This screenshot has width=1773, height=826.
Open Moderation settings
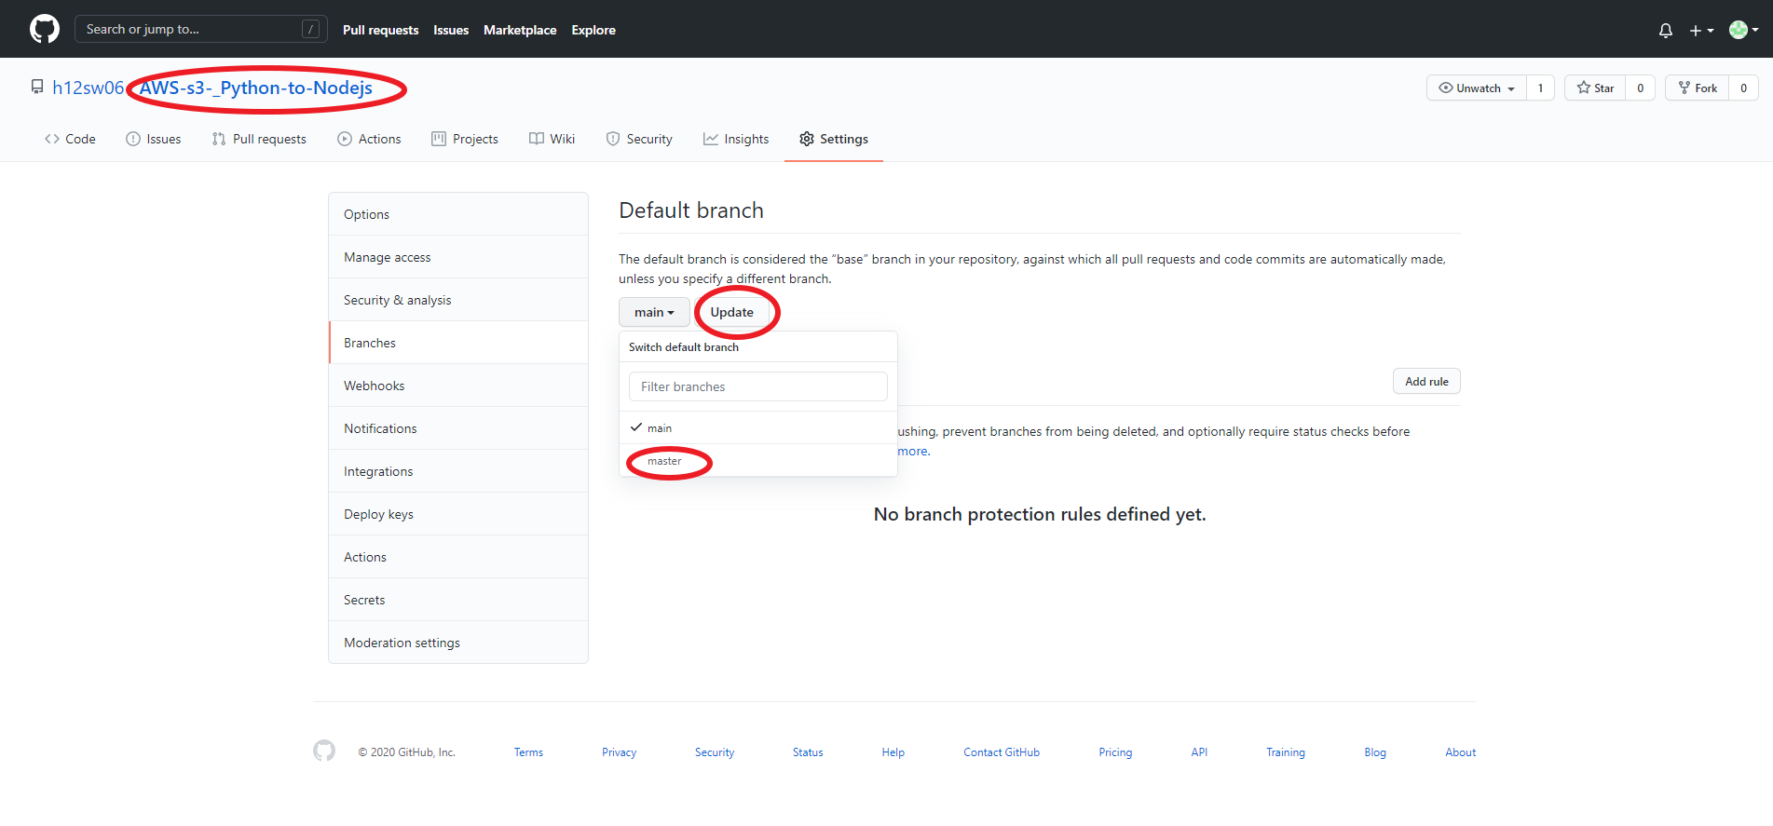pos(458,643)
